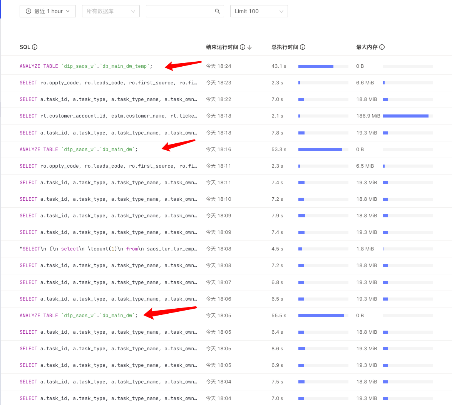452x405 pixels.
Task: Expand the 所有数据库 database dropdown
Action: [x=110, y=11]
